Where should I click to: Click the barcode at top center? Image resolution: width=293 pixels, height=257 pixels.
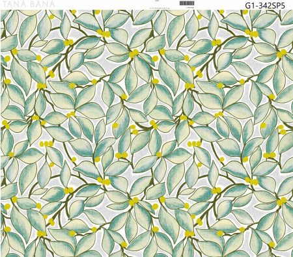pos(187,3)
